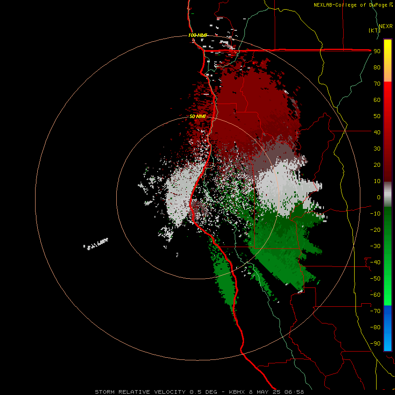The width and height of the screenshot is (395, 395).
Task: Click the 30 value on velocity scale
Action: pos(377,149)
